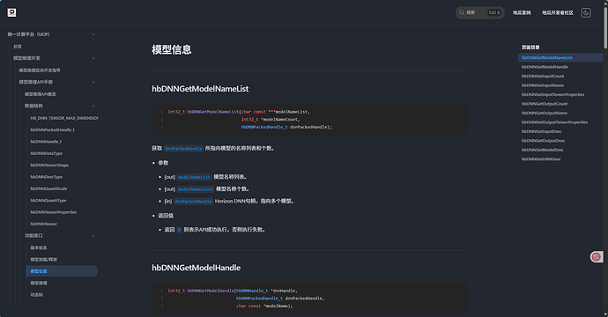Click the page vertical scrollbar
The height and width of the screenshot is (317, 608).
click(605, 158)
